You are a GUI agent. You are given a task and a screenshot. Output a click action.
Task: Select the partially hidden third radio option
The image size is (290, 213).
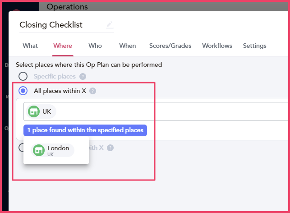click(x=21, y=148)
